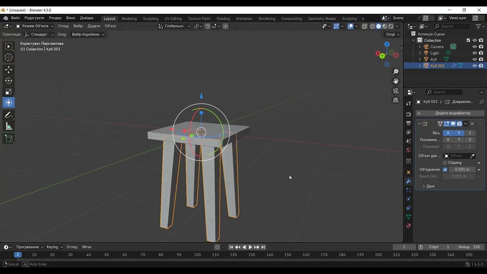The image size is (487, 274).
Task: Pick the Rotate tool in the toolbar
Action: (8, 81)
